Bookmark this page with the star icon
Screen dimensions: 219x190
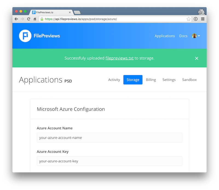(189, 19)
